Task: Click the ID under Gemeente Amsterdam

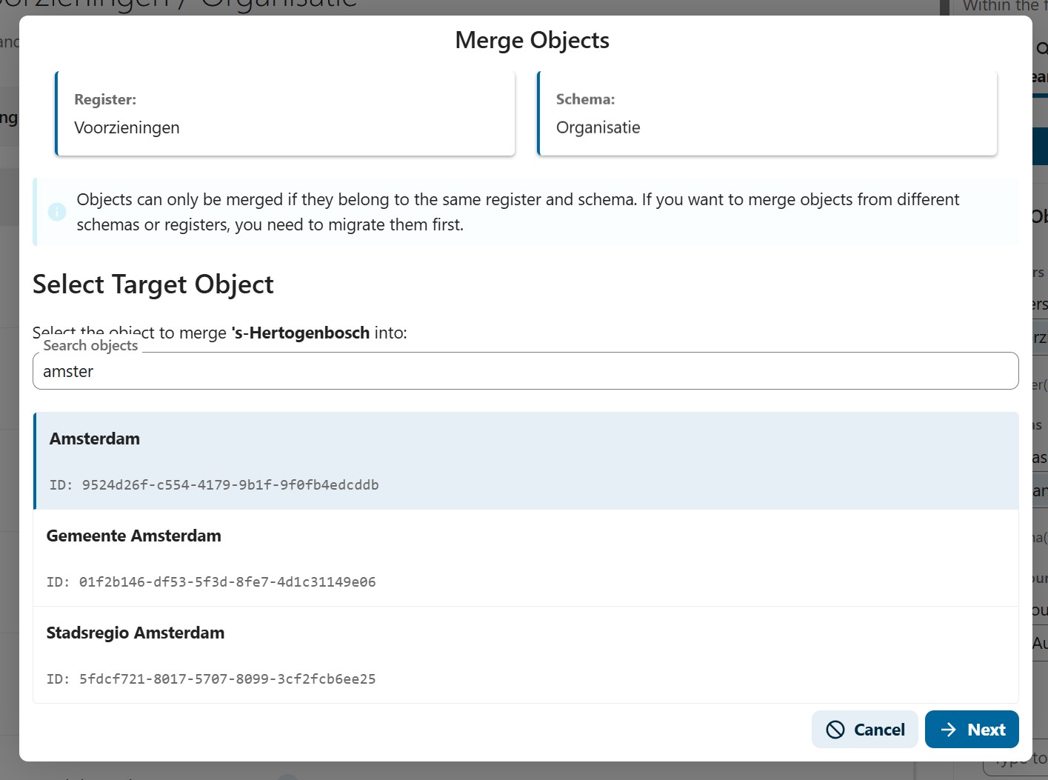Action: coord(211,582)
